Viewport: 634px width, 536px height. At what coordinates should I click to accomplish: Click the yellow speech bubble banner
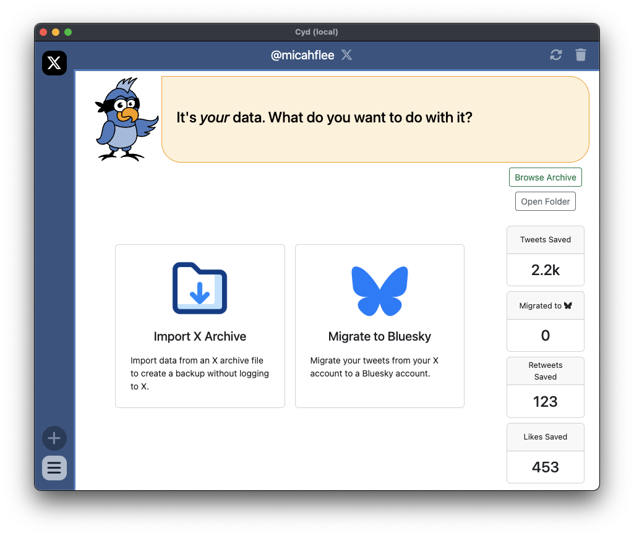click(375, 117)
